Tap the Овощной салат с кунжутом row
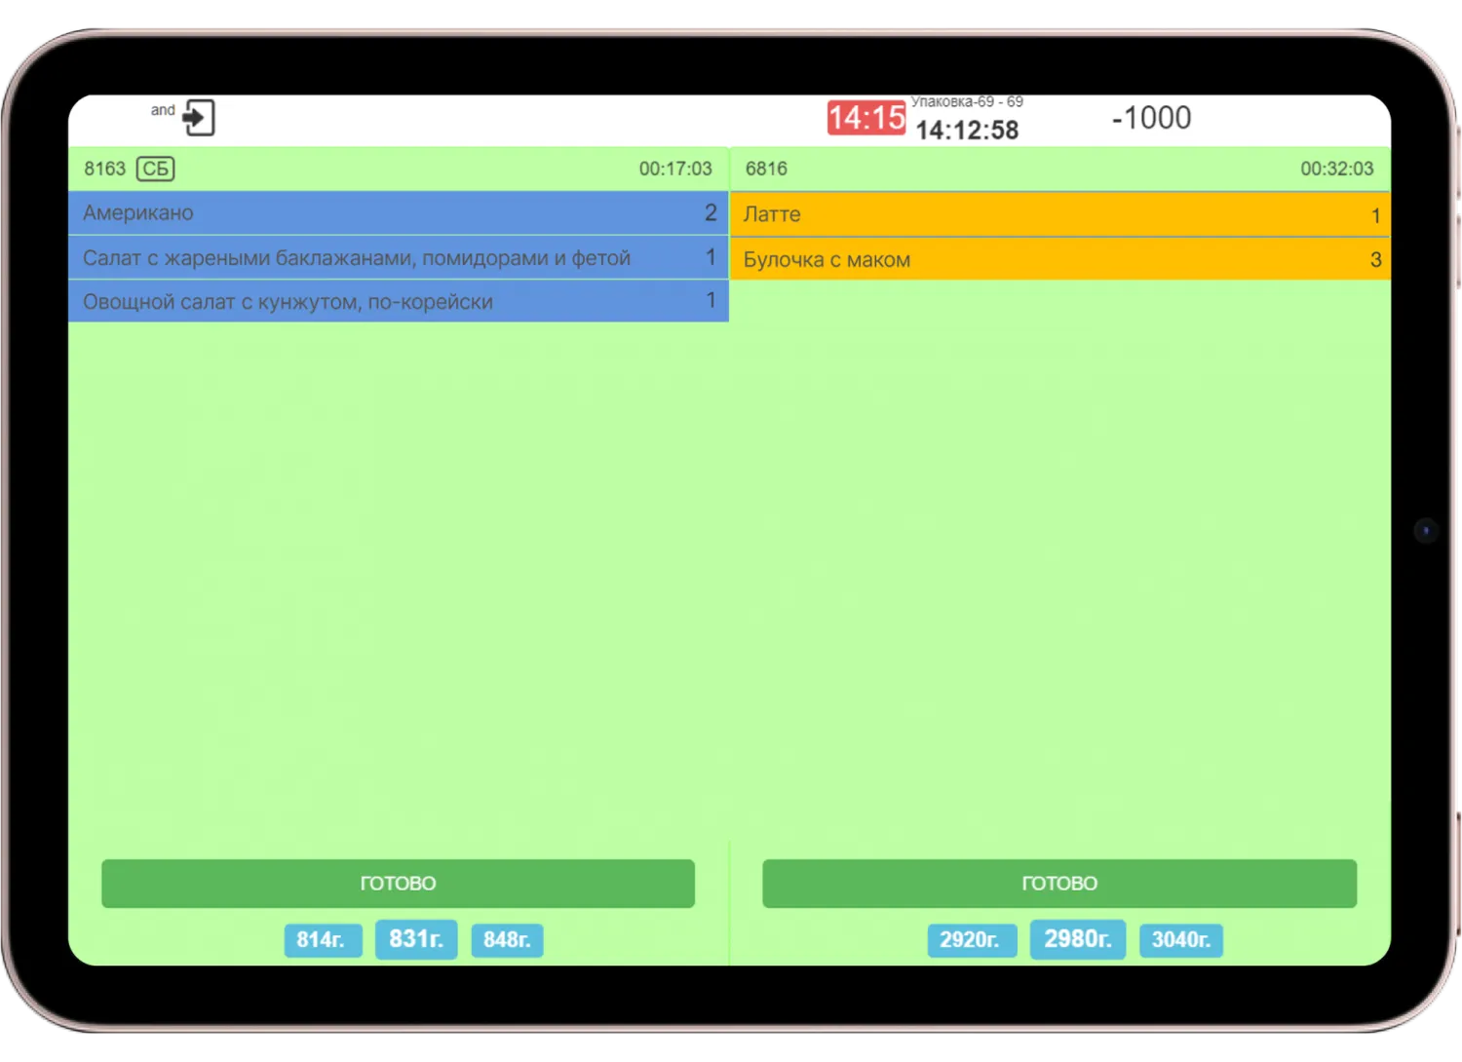 pos(398,302)
